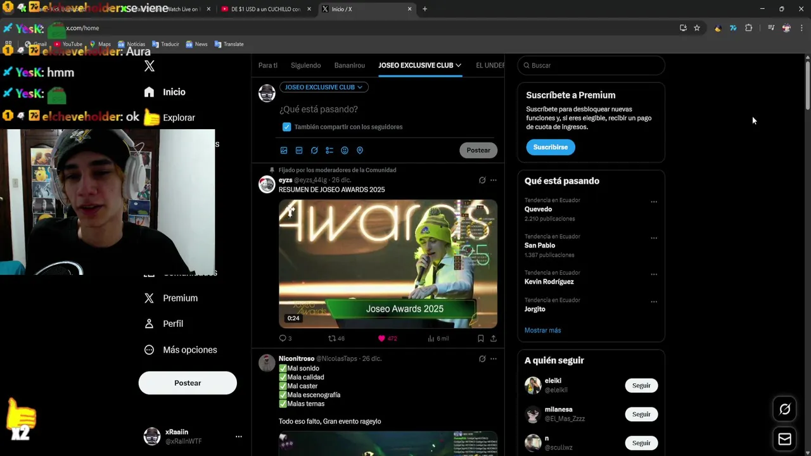Follow user n with Seguir button
Screen dimensions: 811x456
click(x=641, y=443)
